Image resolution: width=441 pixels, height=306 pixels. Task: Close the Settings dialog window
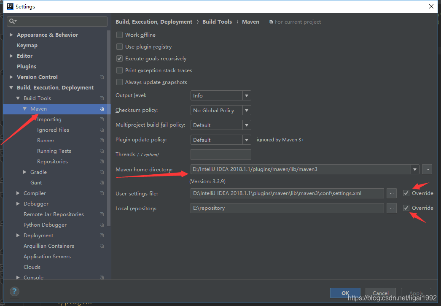(x=431, y=6)
